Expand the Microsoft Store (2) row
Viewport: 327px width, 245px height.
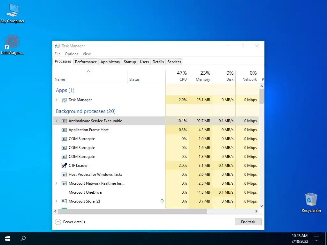56,201
